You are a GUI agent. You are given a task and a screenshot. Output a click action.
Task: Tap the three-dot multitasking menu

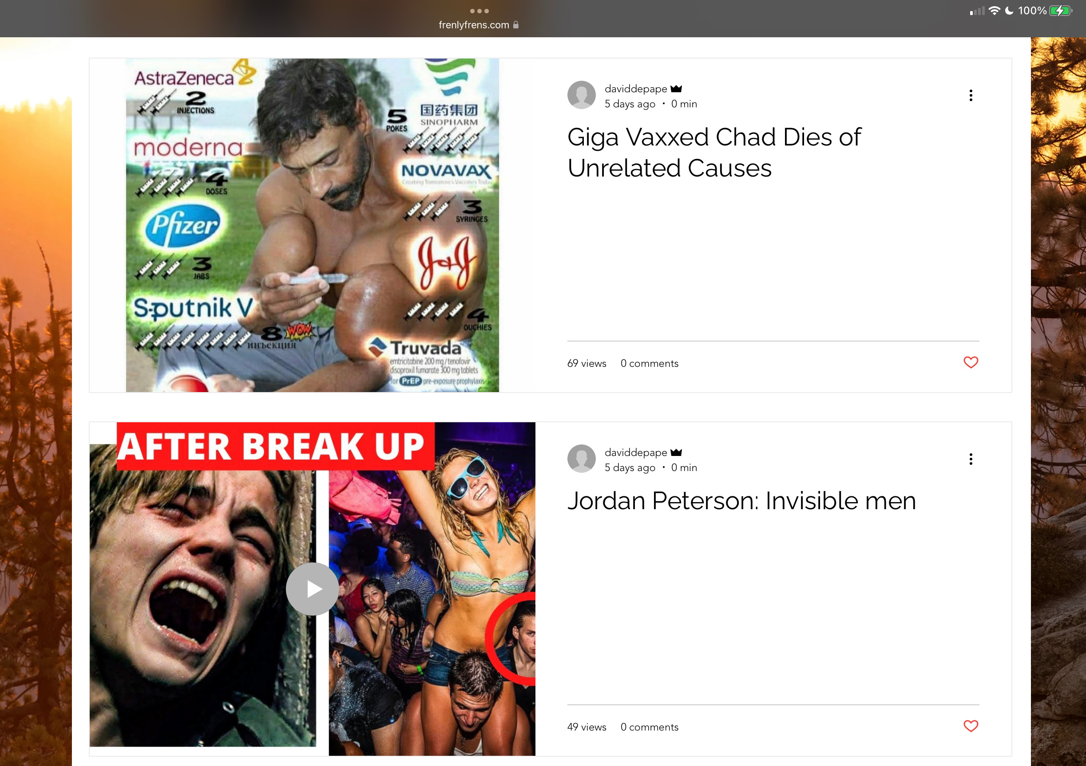click(x=479, y=11)
